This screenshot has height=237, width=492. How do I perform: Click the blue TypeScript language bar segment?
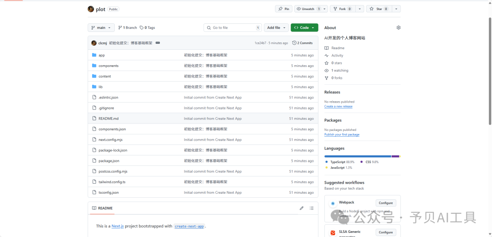click(x=358, y=156)
